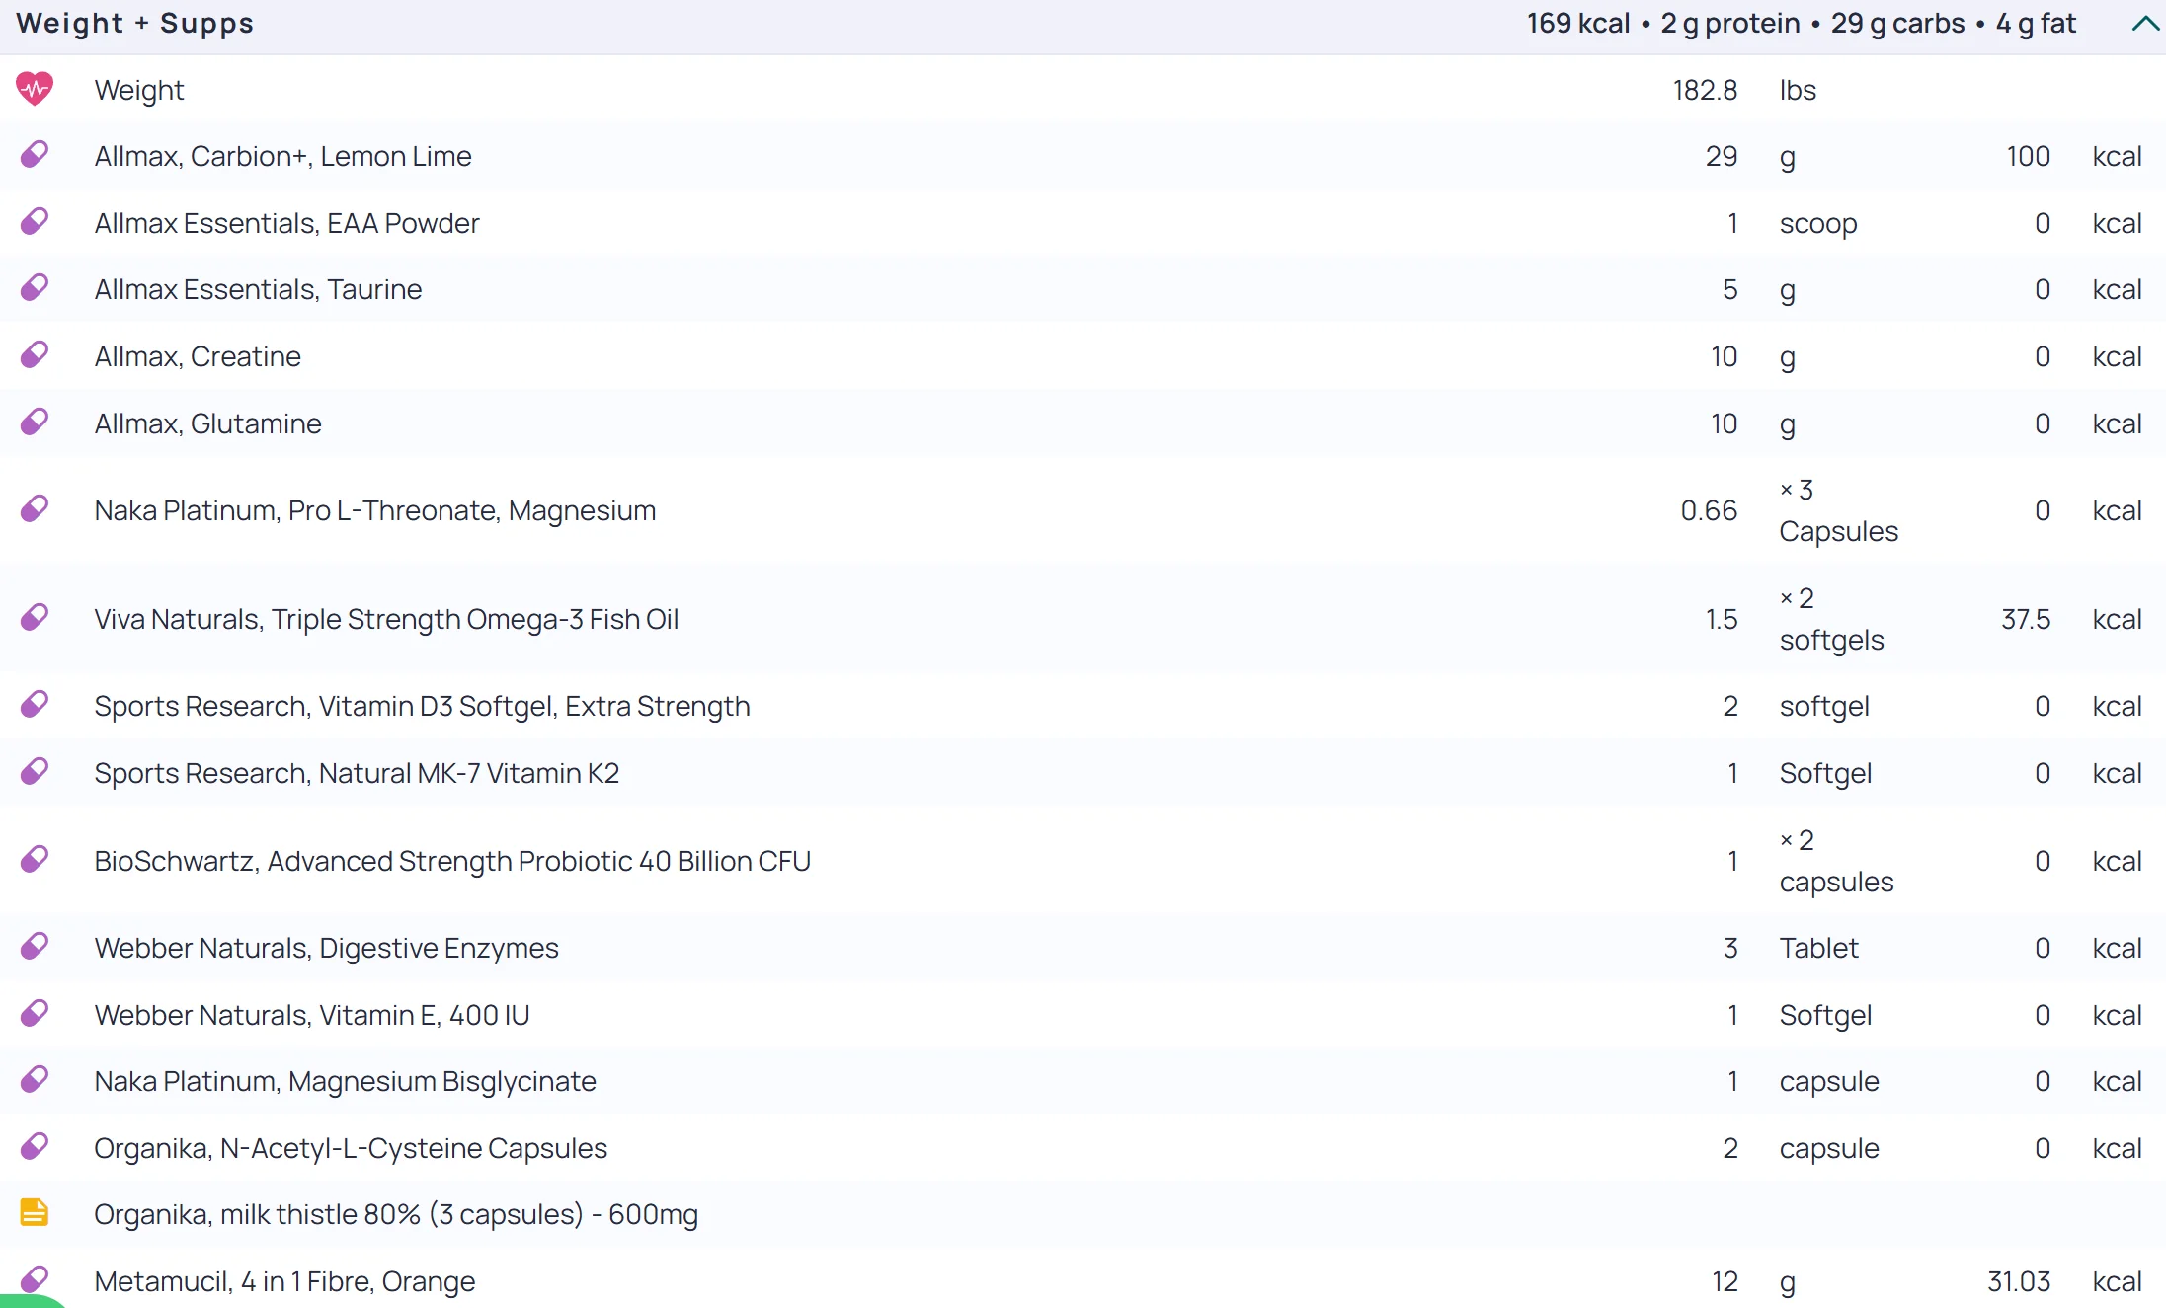Viewport: 2166px width, 1308px height.
Task: Click pill icon for Metamucil Fibre Orange
Action: [35, 1280]
